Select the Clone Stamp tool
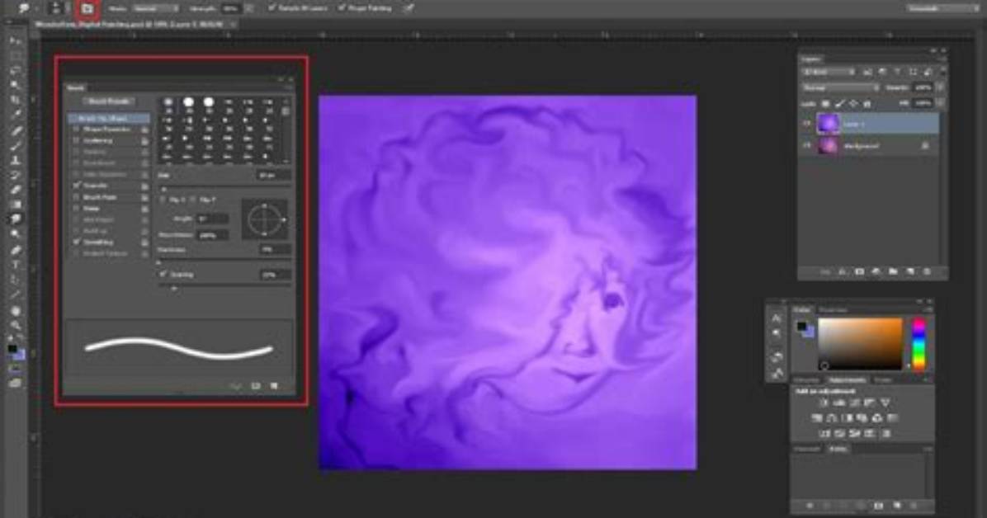 pyautogui.click(x=15, y=160)
